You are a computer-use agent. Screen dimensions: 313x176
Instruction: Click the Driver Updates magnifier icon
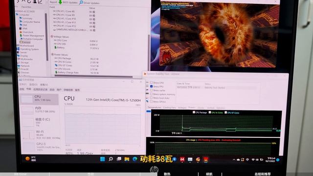pyautogui.click(x=81, y=2)
